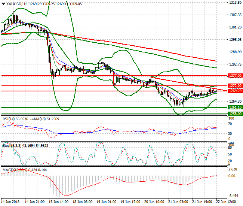Select the green 1258.00 support level tag

point(235,113)
